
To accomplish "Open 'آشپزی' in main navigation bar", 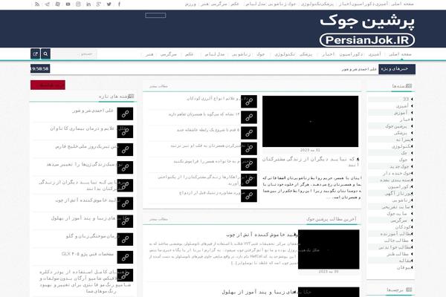I will (x=375, y=54).
